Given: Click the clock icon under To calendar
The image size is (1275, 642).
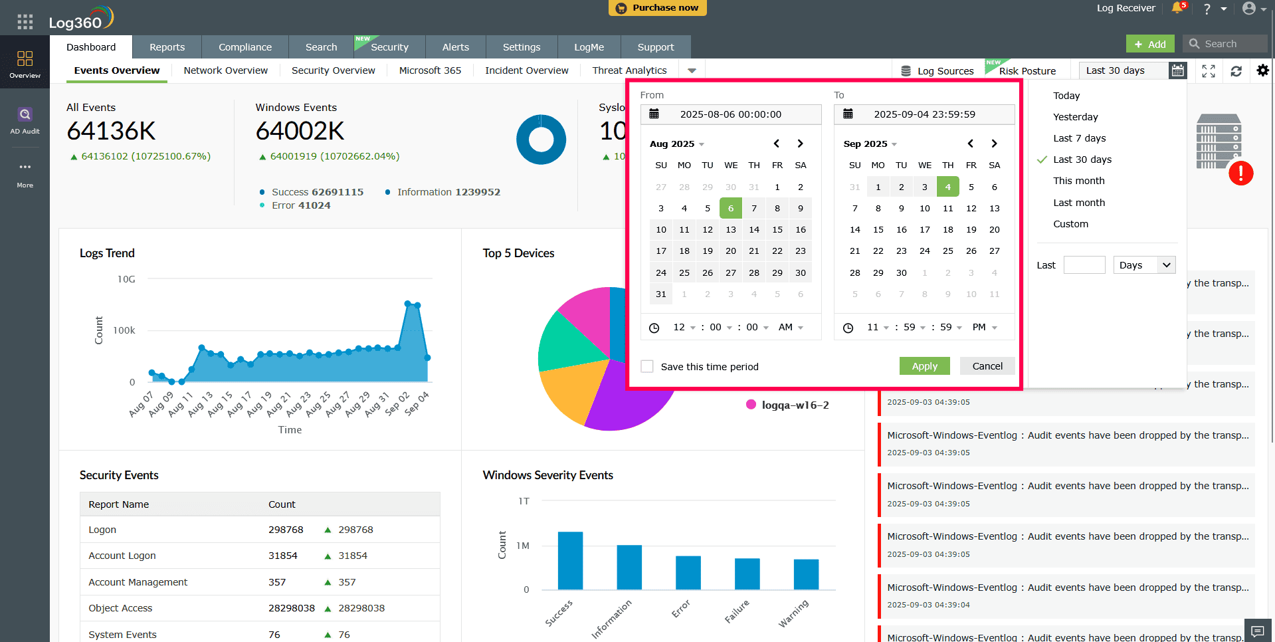Looking at the screenshot, I should pos(848,328).
